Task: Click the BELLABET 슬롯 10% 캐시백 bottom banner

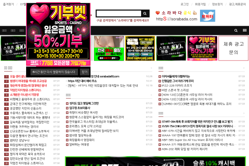Action: click(155, 161)
